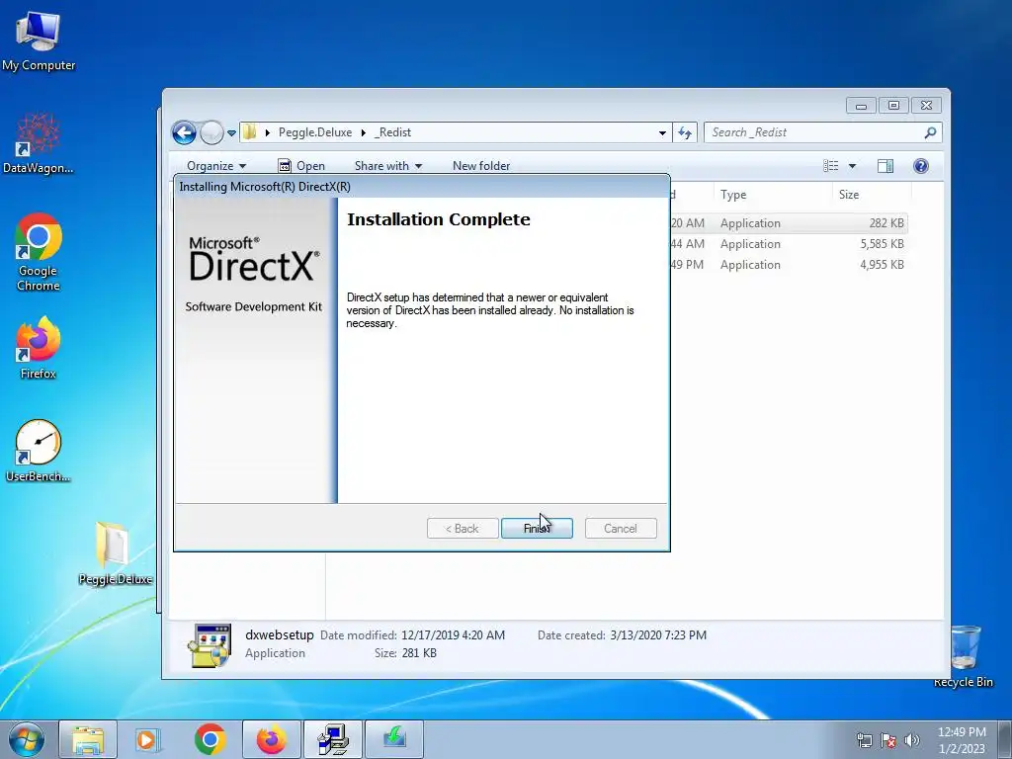Click the date modified value 12/17/2019
The image size is (1012, 759).
point(453,635)
